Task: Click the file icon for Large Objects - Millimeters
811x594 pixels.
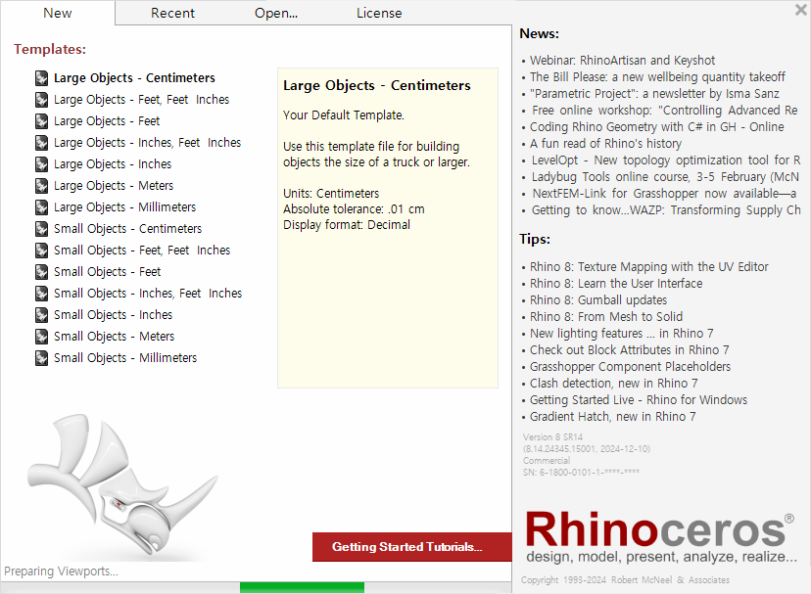Action: pyautogui.click(x=41, y=207)
